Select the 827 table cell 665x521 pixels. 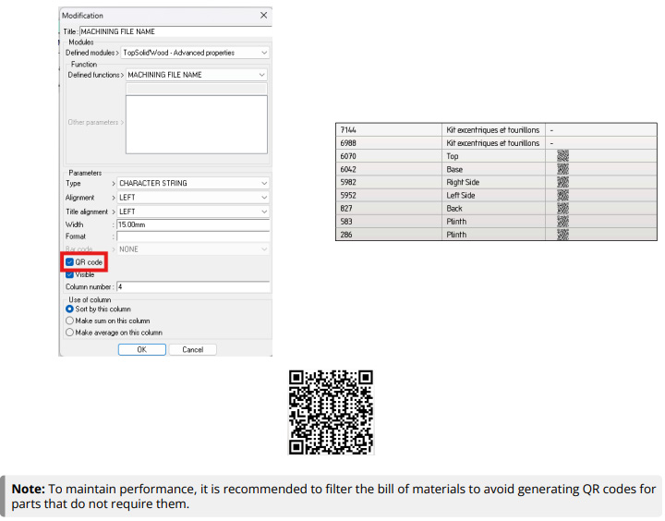coord(389,209)
